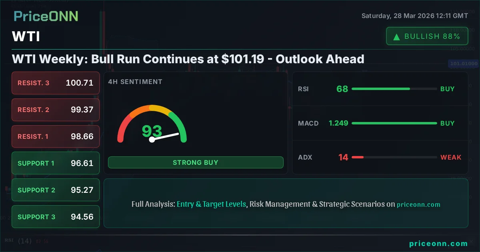Click the 4H Sentiment gauge dial
This screenshot has width=480, height=252.
(152, 128)
